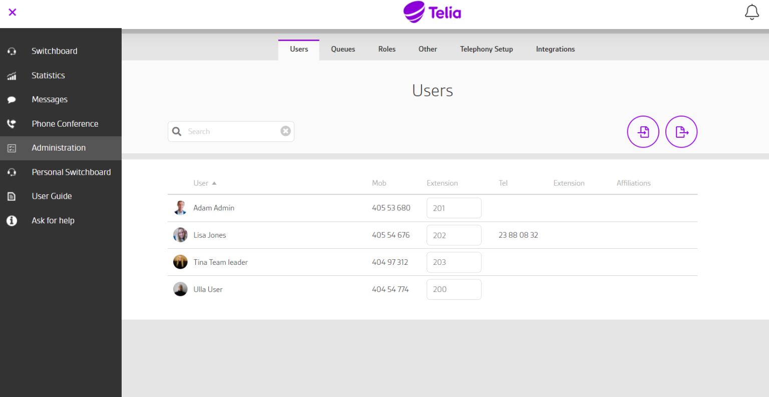Close the sidebar with the X
Image resolution: width=769 pixels, height=397 pixels.
tap(12, 12)
